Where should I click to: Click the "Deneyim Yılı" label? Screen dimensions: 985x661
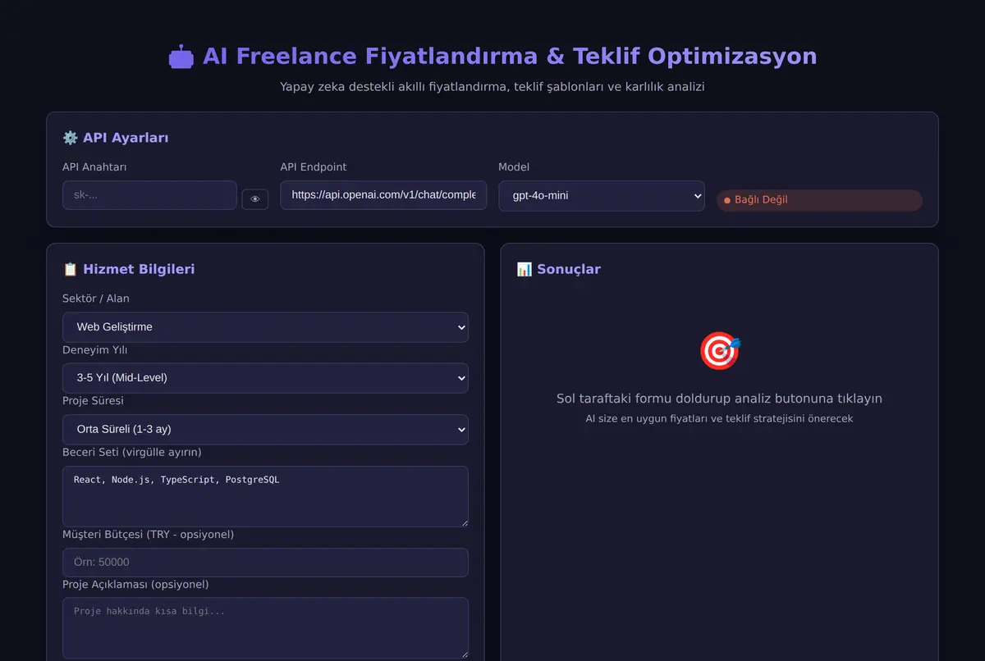click(95, 350)
